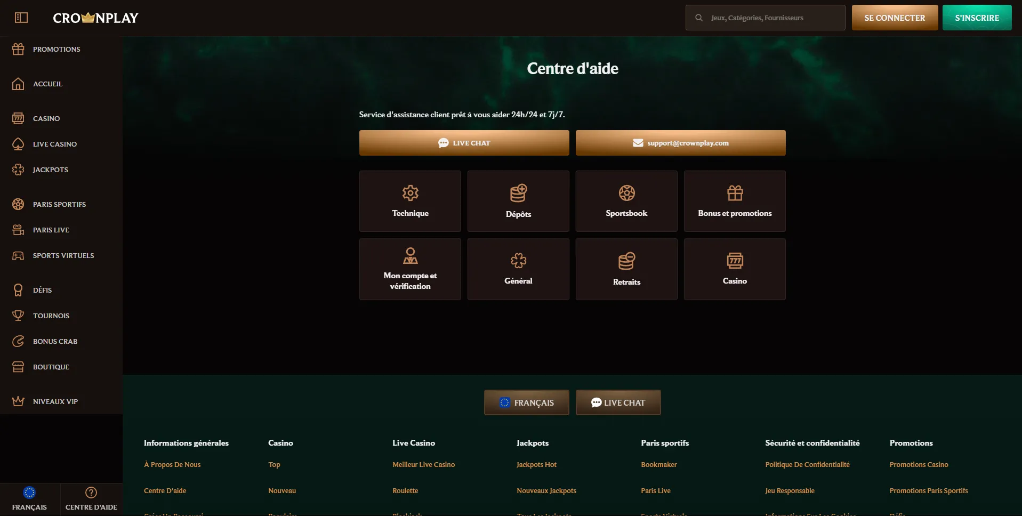Select JACKPOTS menu label
Viewport: 1022px width, 516px height.
pyautogui.click(x=51, y=170)
